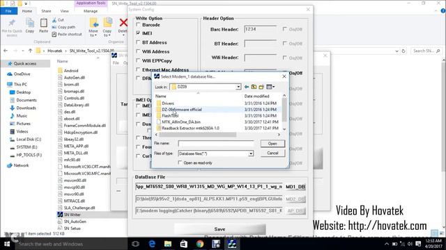Enable the BT Address write option
446x250 pixels.
pos(138,42)
